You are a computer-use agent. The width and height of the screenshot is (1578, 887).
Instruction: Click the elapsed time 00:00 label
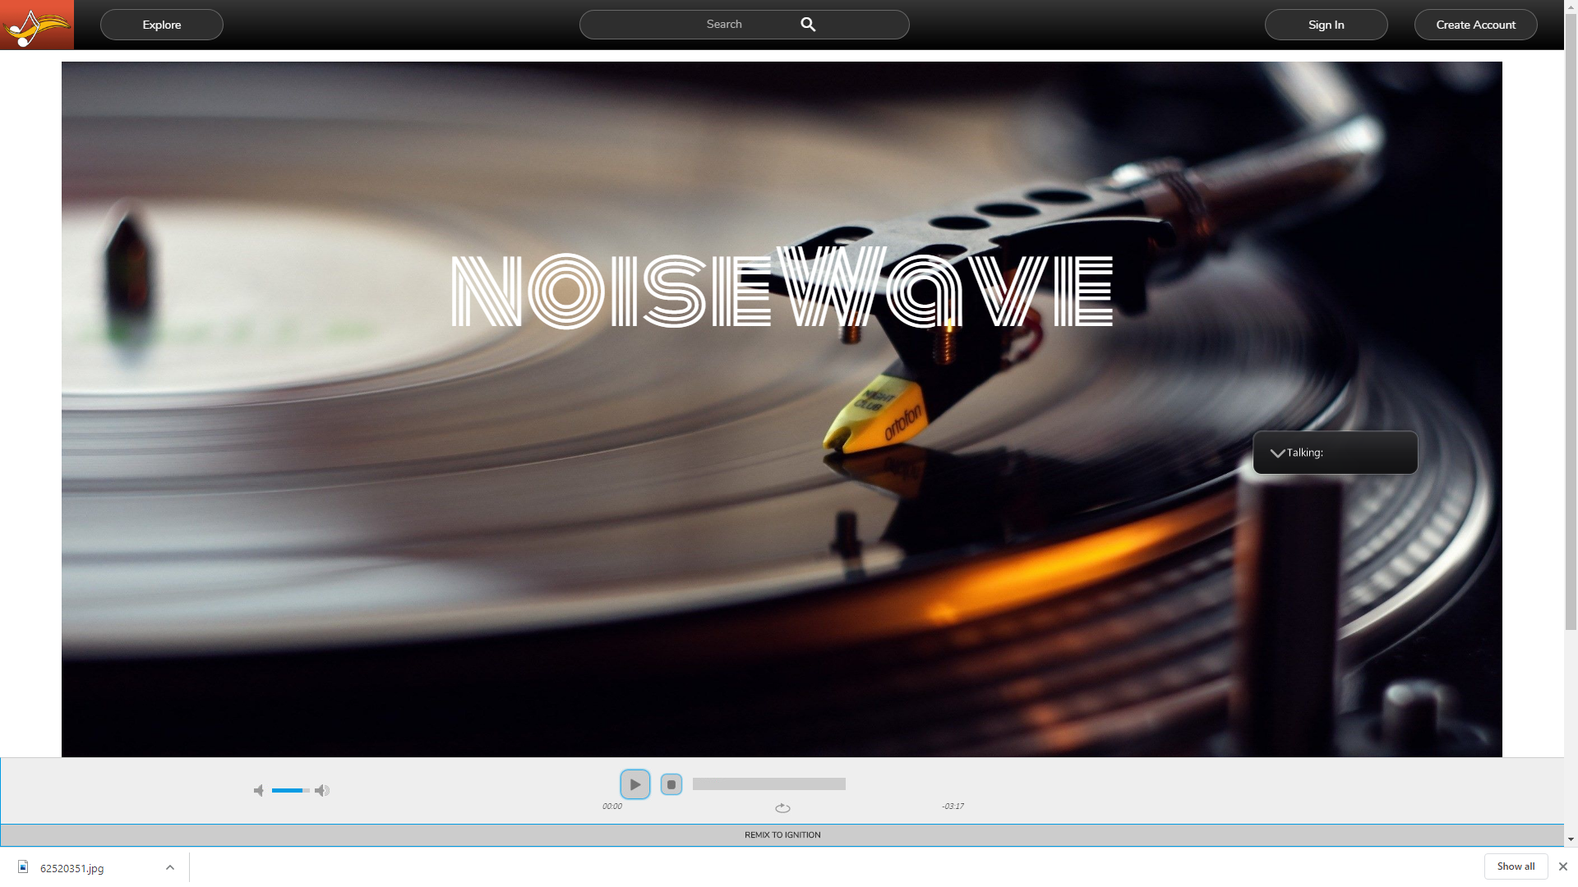611,807
